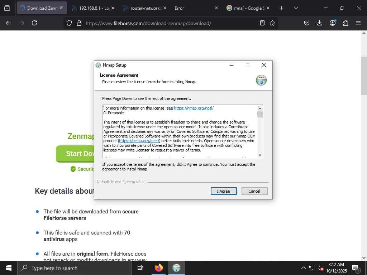
Task: Open Firefox View icon in the tab bar
Action: point(7,8)
